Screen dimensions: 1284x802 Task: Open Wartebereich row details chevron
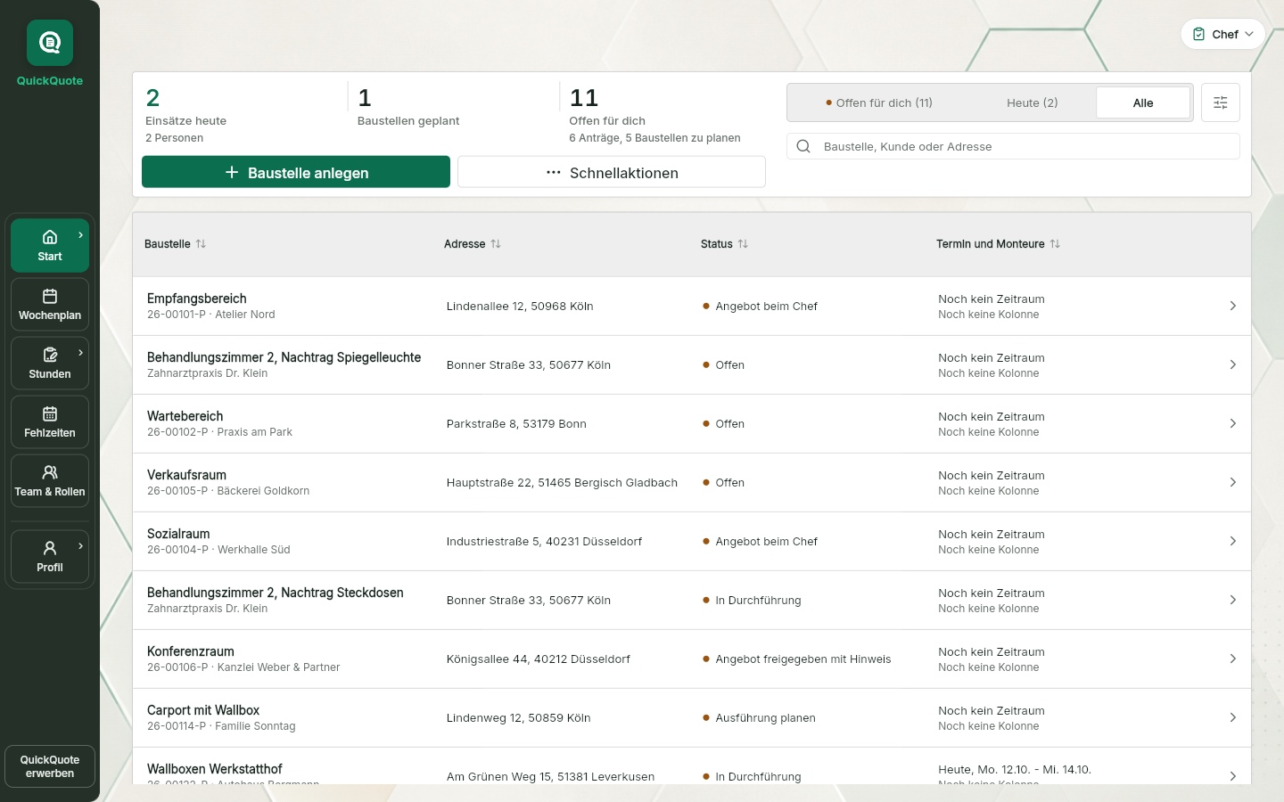point(1233,423)
